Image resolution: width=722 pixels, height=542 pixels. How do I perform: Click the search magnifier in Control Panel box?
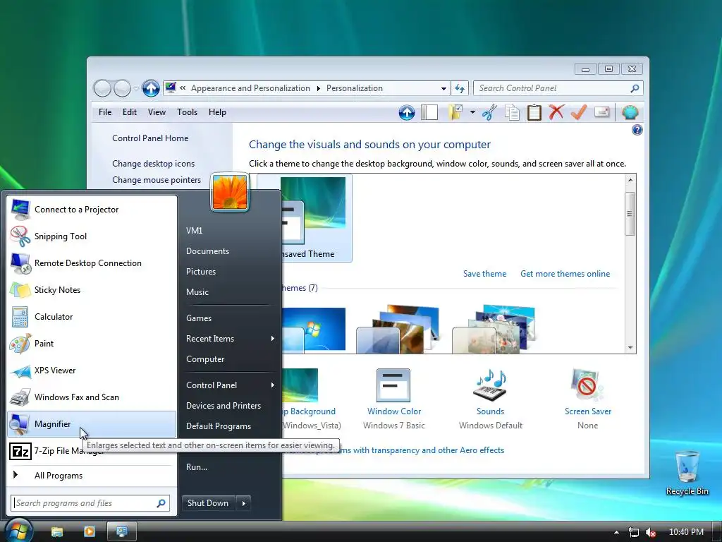click(635, 88)
